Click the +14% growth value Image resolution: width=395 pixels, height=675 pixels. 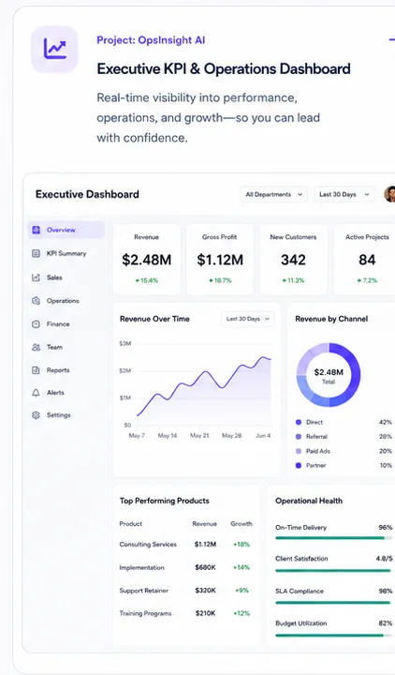[241, 568]
